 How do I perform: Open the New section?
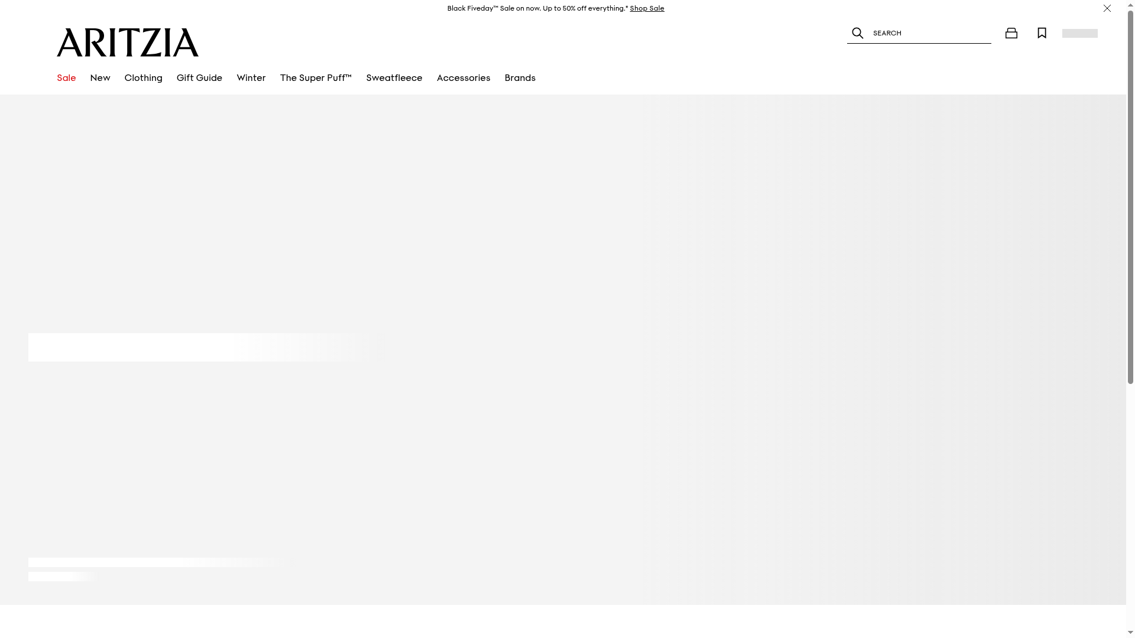(100, 77)
